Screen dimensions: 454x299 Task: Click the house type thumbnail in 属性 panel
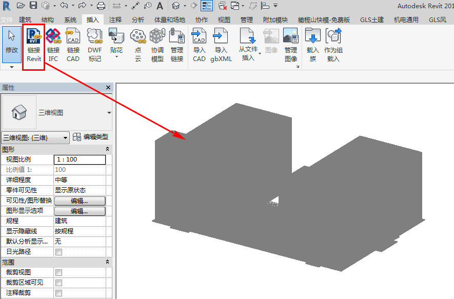point(19,112)
